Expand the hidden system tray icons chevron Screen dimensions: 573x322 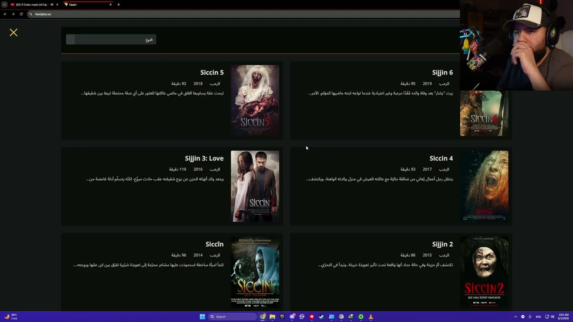coord(515,317)
